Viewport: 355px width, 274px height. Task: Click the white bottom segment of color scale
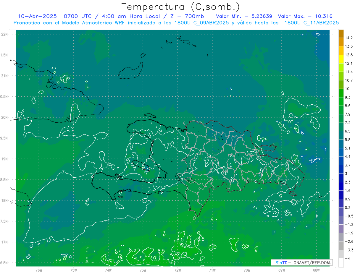click(x=341, y=263)
